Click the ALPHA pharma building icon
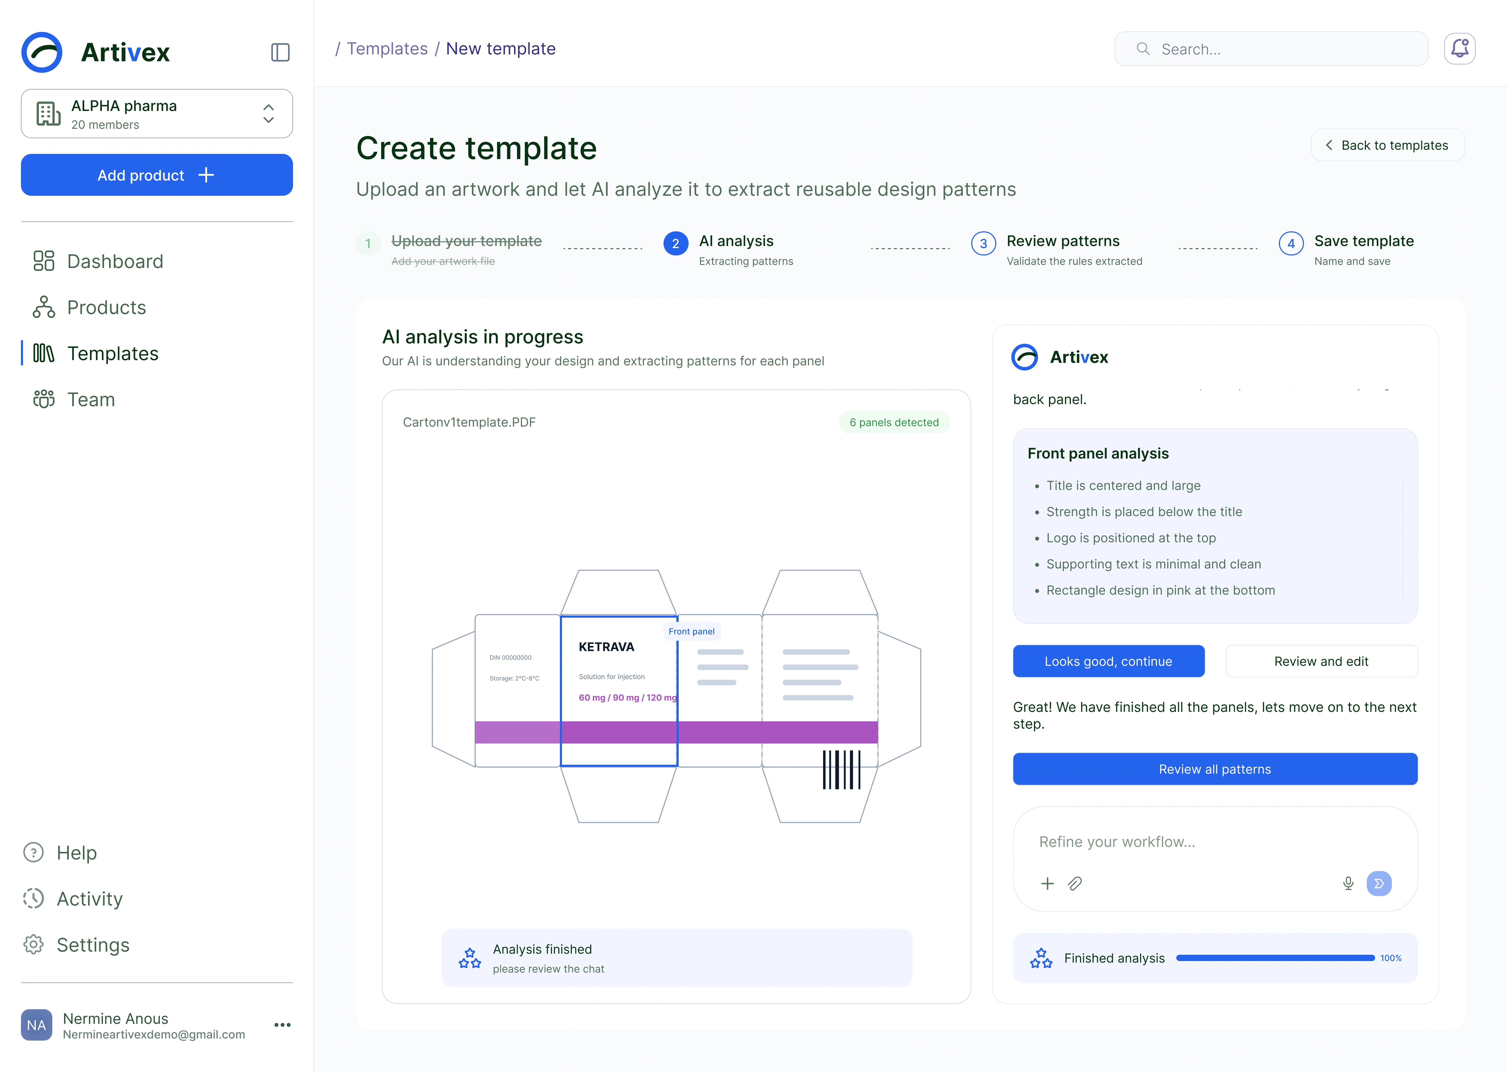 [x=48, y=114]
